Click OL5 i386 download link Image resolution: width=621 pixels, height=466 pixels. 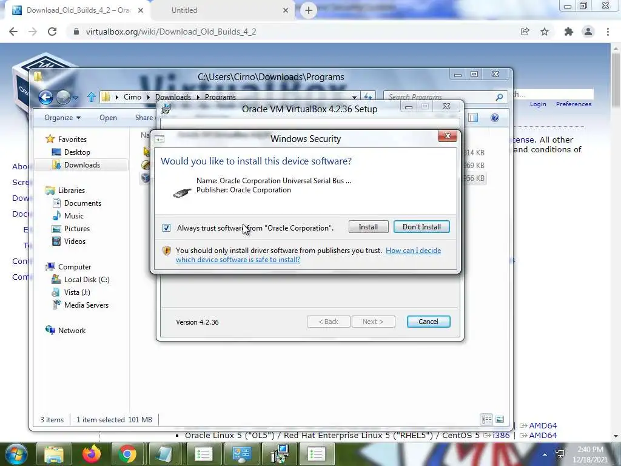tap(501, 435)
